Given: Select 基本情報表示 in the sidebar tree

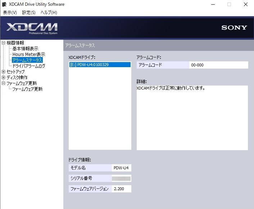Looking at the screenshot, I should (25, 49).
